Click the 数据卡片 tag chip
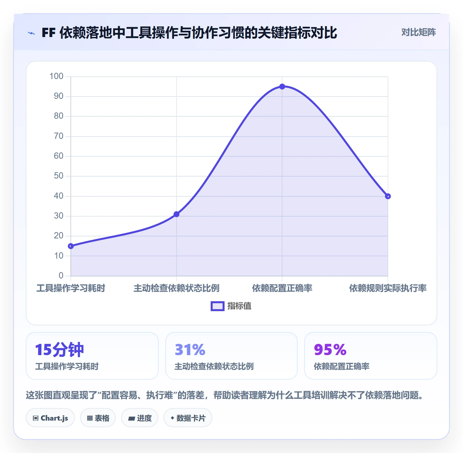Viewport: 463px width, 453px height. pos(188,418)
